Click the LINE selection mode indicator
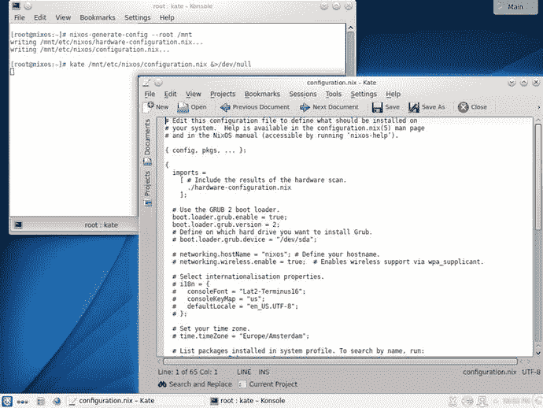This screenshot has height=408, width=543. [244, 372]
